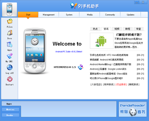Open news item about HTC Hero粉色版亮相
Image resolution: width=149 pixels, height=121 pixels.
point(109,55)
